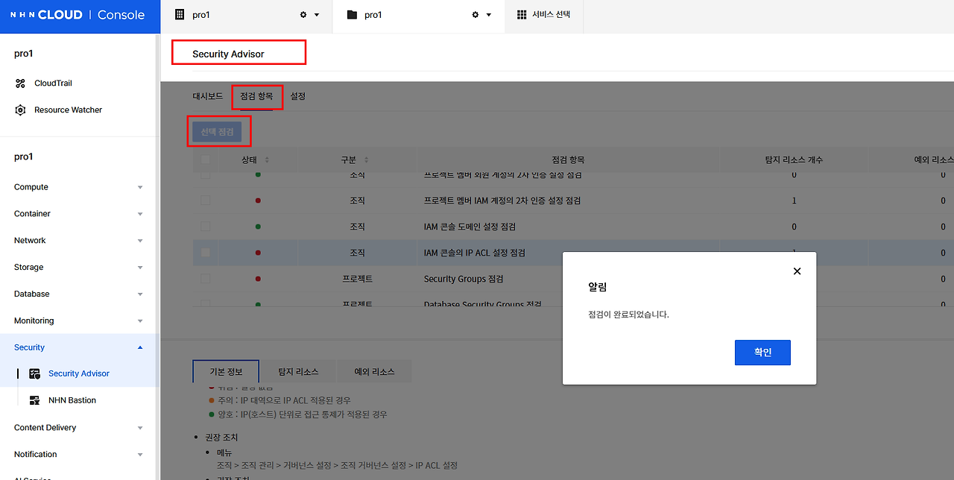This screenshot has height=480, width=954.
Task: Open the 기본 정보 tab
Action: 226,371
